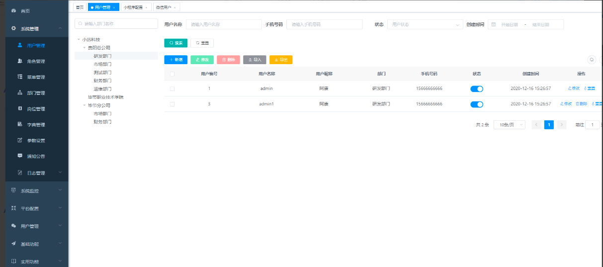This screenshot has height=267, width=603.
Task: Expand the 平台配置 menu chevron
Action: click(60, 208)
